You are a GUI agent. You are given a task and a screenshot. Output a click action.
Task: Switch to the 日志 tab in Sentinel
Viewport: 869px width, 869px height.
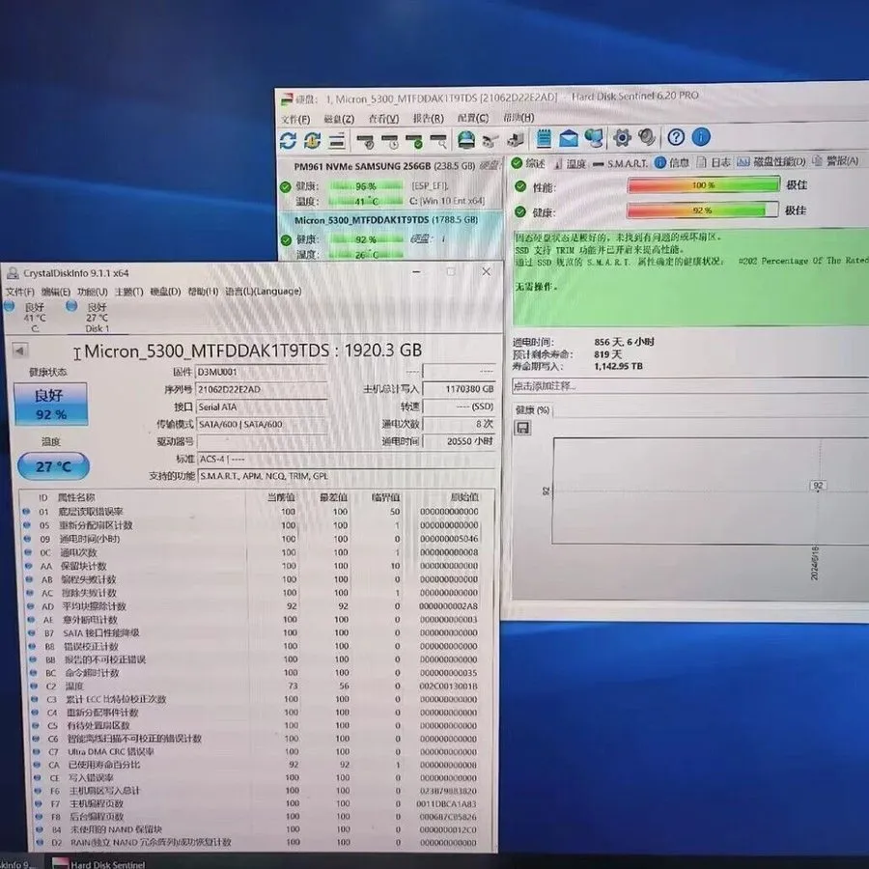[714, 162]
